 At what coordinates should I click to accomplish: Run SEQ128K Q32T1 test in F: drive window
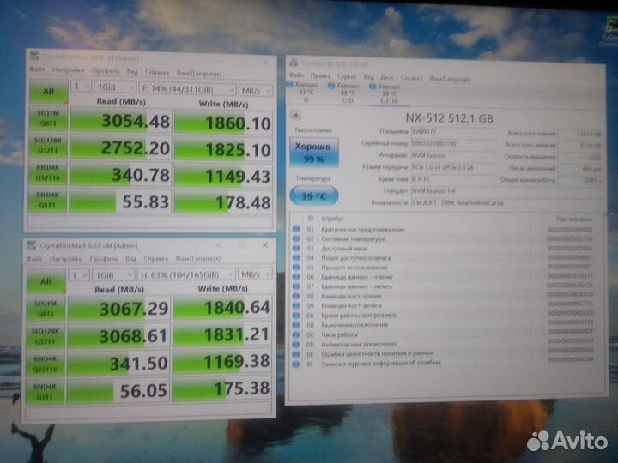(47, 145)
